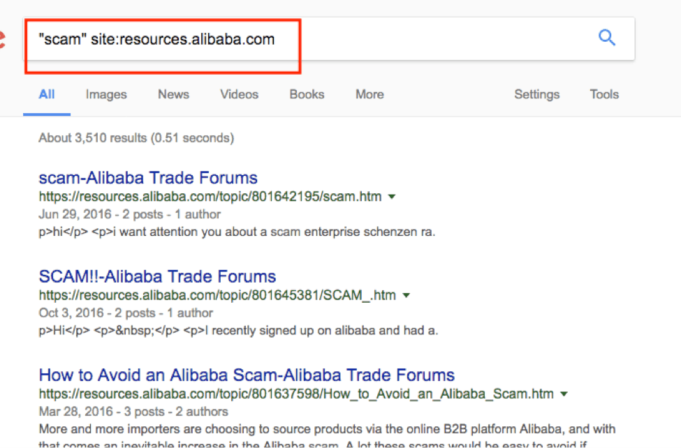
Task: Open the Settings menu
Action: 536,94
